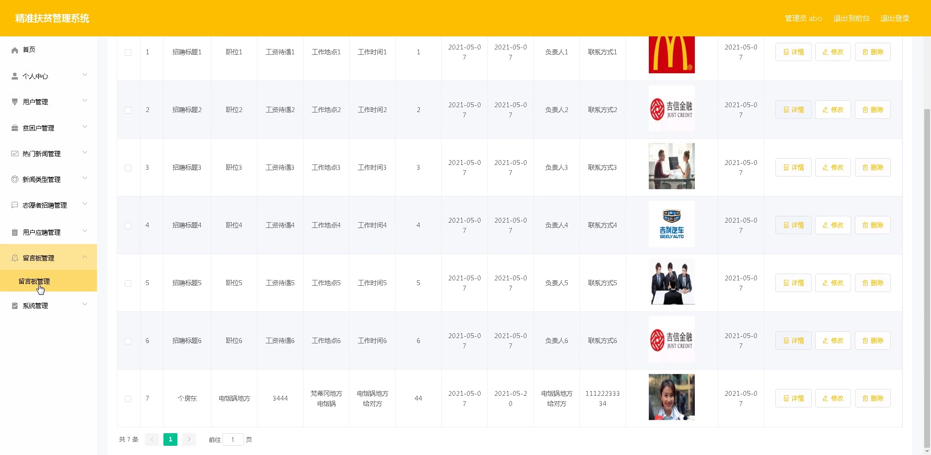Expand the 用户管理 menu chevron
Screen dimensions: 931x455
coord(85,100)
